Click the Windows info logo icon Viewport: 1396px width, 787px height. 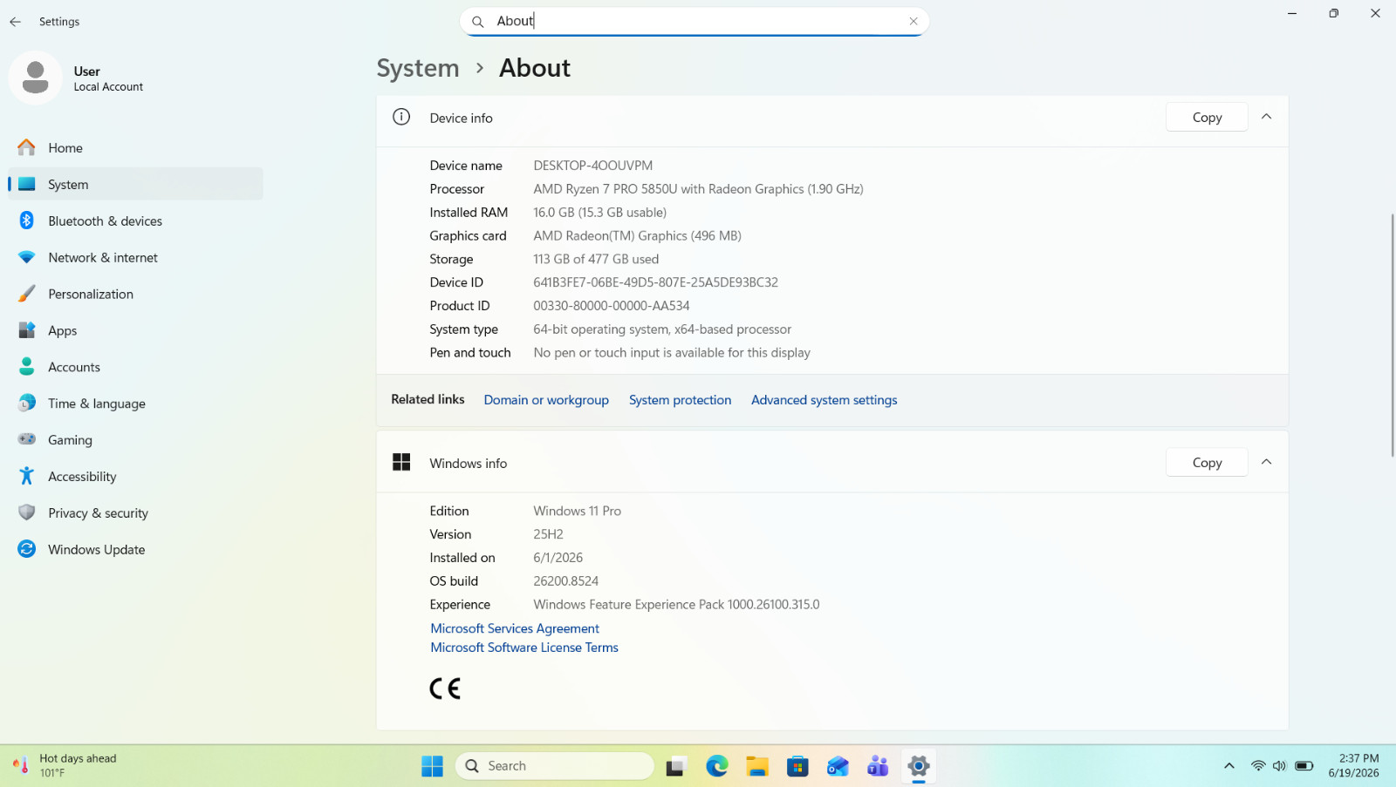(401, 462)
